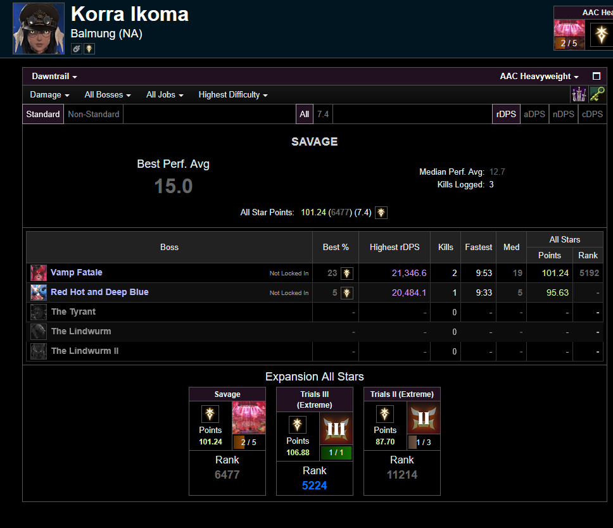Click the 2 / 5 progress bar in Savage card
Viewport: 613px width, 528px height.
pyautogui.click(x=249, y=442)
